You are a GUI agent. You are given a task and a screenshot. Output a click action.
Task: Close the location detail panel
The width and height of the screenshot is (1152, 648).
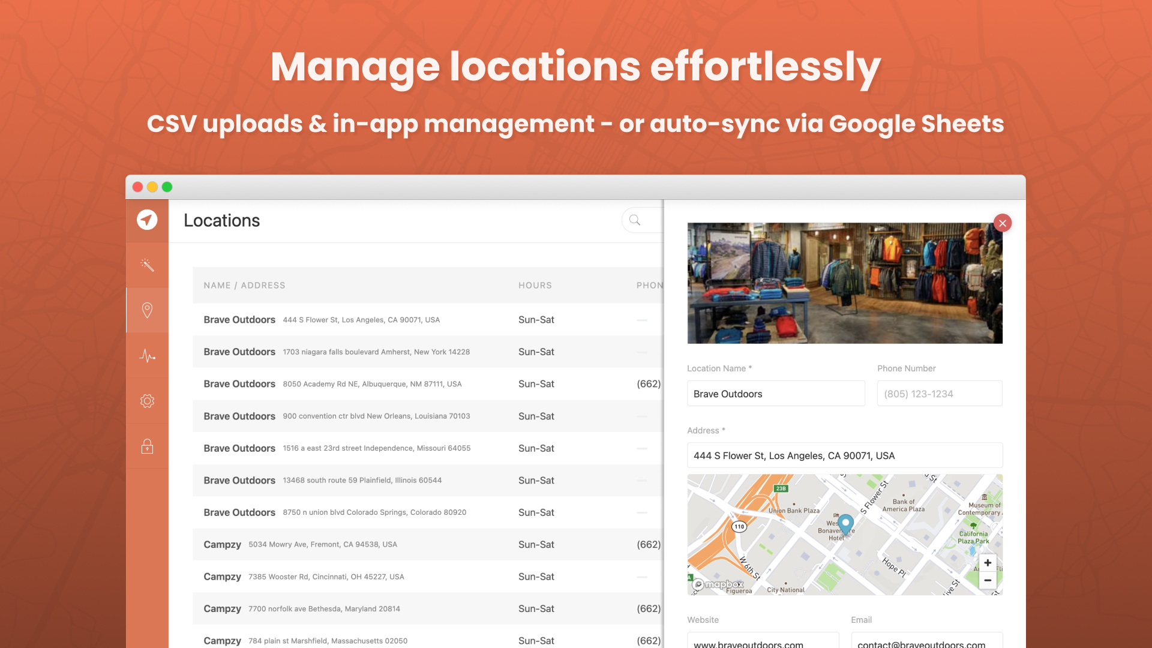click(x=1003, y=223)
